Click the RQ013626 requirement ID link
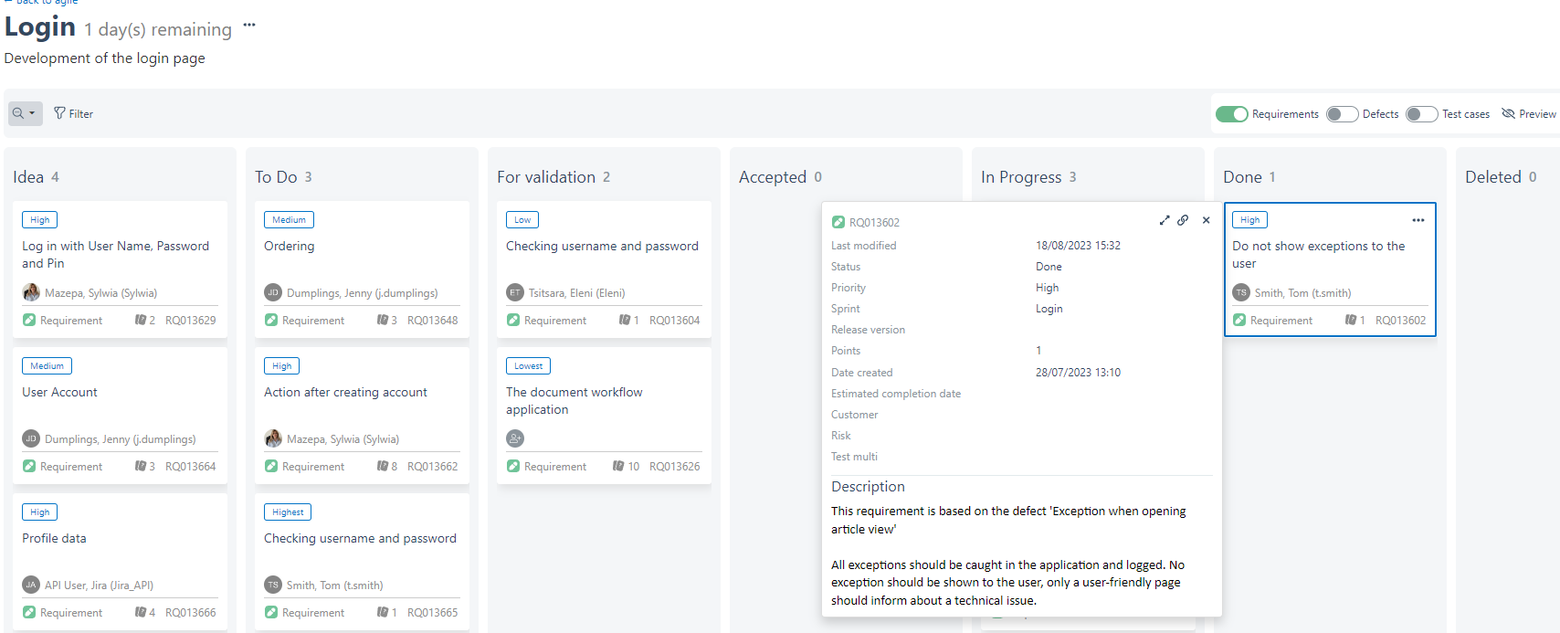The height and width of the screenshot is (633, 1560). click(674, 466)
